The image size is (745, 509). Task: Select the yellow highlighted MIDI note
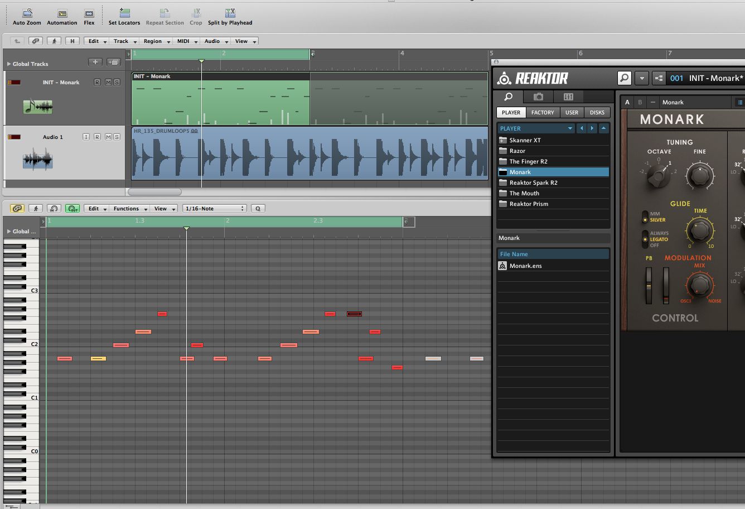98,358
